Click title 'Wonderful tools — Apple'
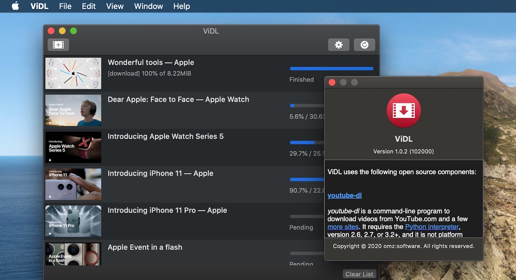Image resolution: width=516 pixels, height=280 pixels. coord(151,63)
